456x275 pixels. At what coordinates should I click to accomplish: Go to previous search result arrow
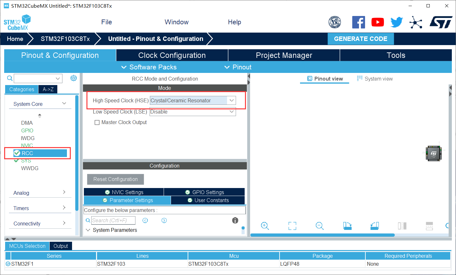[145, 220]
